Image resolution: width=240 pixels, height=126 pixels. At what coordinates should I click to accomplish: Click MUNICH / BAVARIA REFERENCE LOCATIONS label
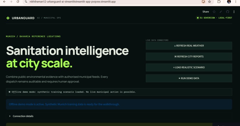pyautogui.click(x=33, y=36)
